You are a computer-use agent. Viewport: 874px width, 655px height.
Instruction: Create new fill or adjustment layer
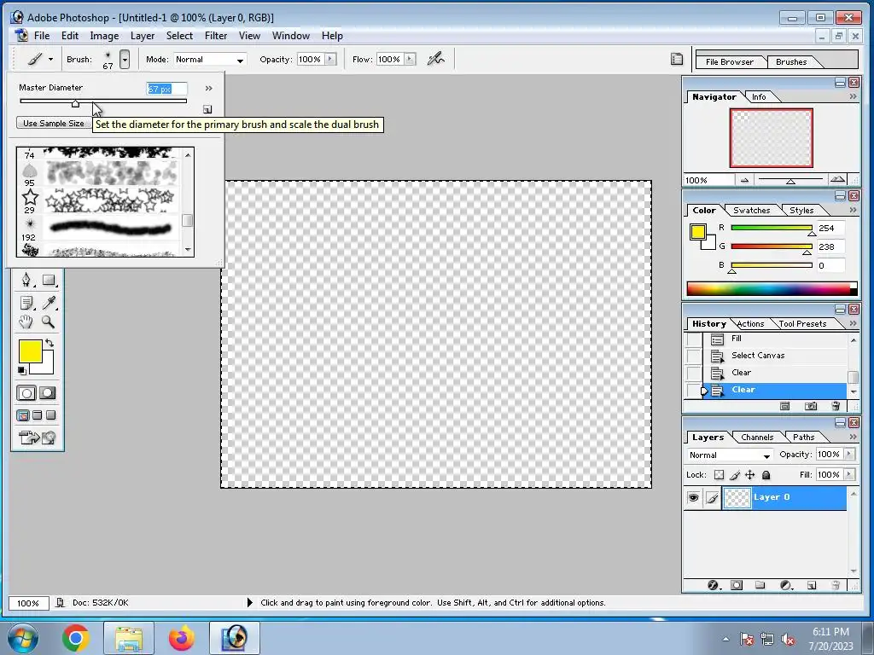(786, 585)
